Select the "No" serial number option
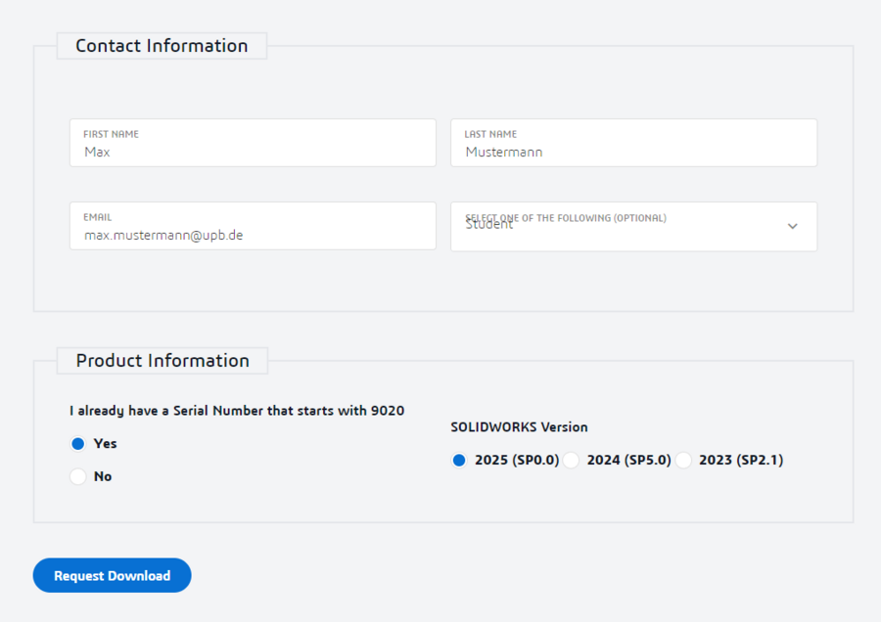Screen dimensions: 881x622 [x=77, y=476]
